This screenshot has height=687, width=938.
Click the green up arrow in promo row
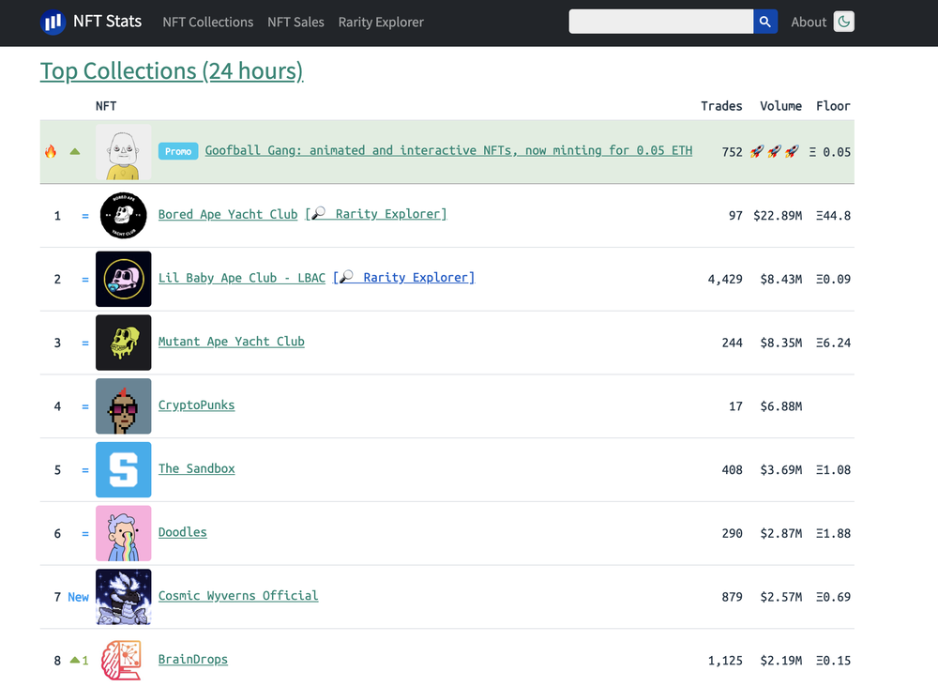point(75,151)
